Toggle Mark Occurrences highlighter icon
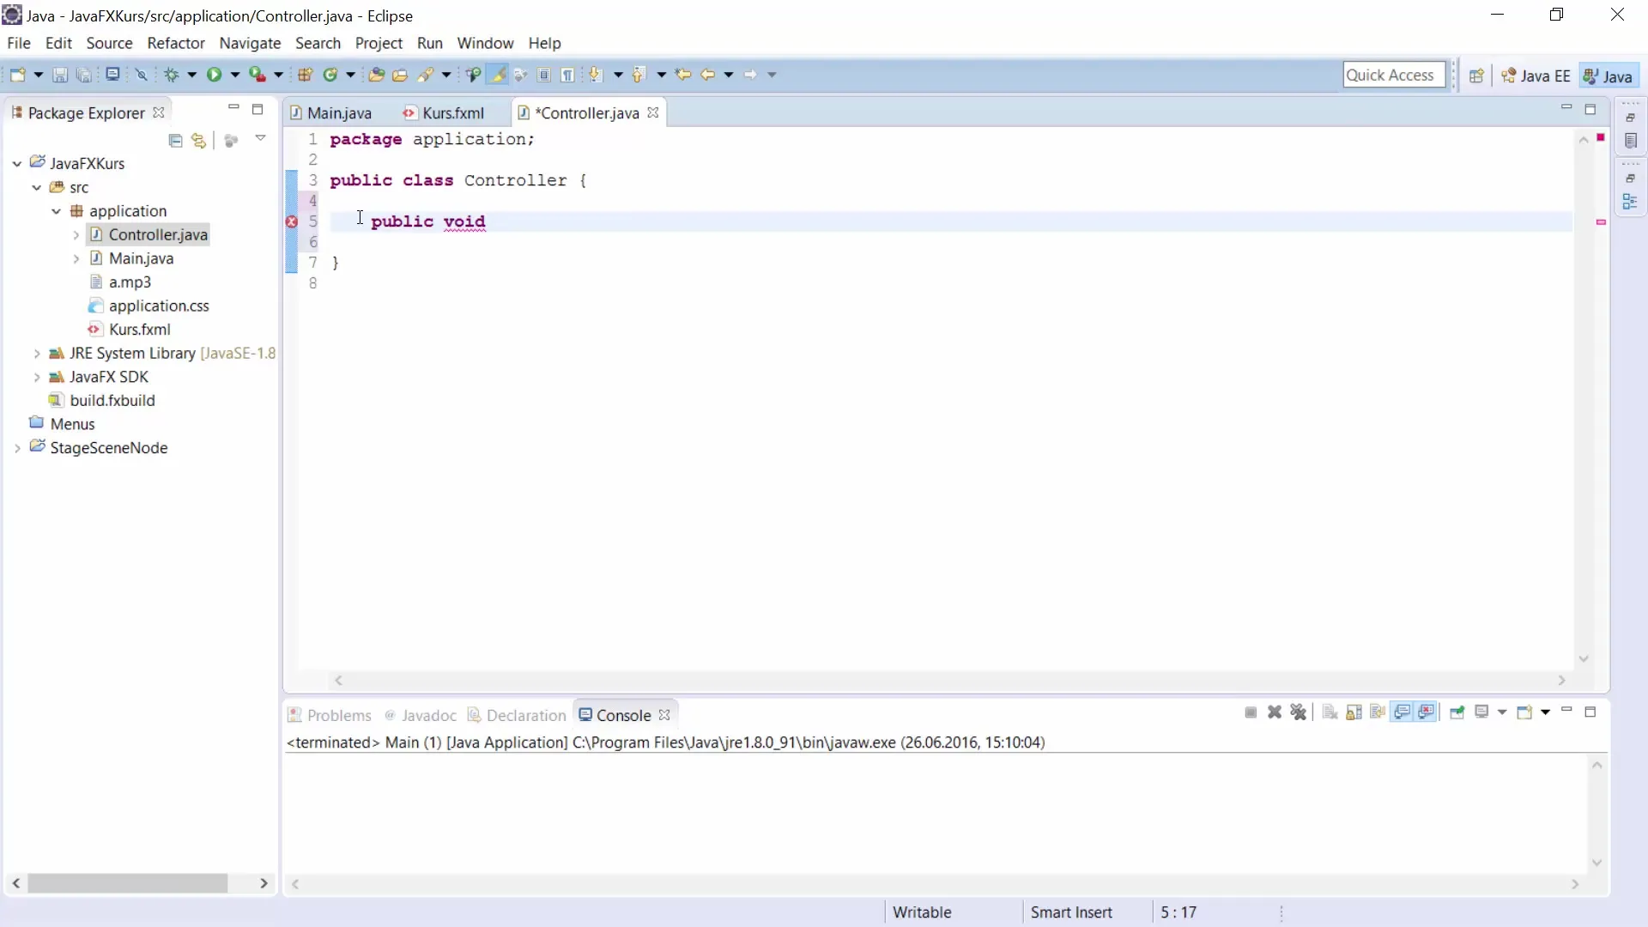This screenshot has height=927, width=1648. tap(497, 75)
